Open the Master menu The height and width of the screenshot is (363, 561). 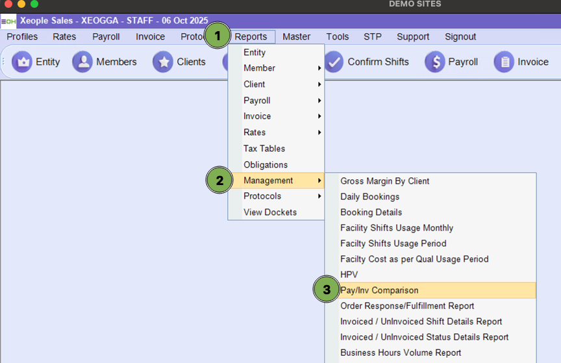[x=296, y=37]
